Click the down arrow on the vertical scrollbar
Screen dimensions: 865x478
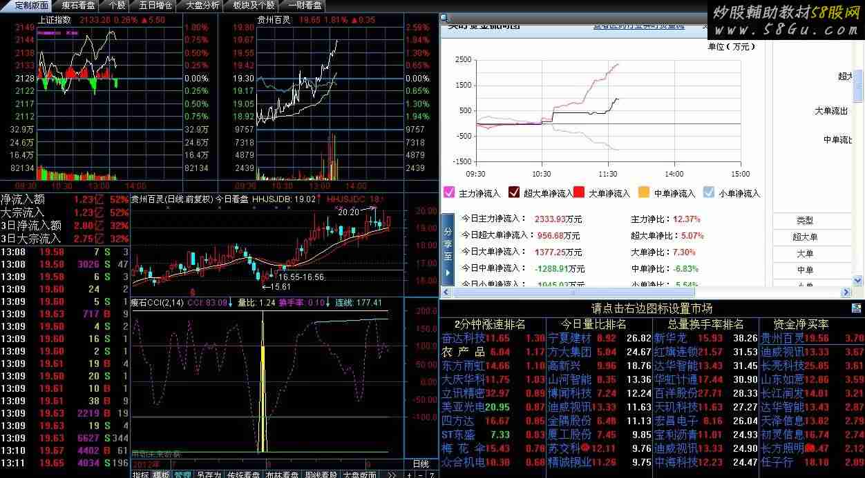point(858,279)
